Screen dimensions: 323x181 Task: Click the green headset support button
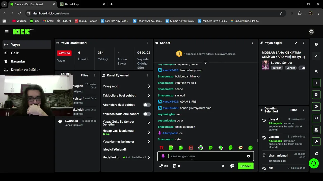[314, 163]
